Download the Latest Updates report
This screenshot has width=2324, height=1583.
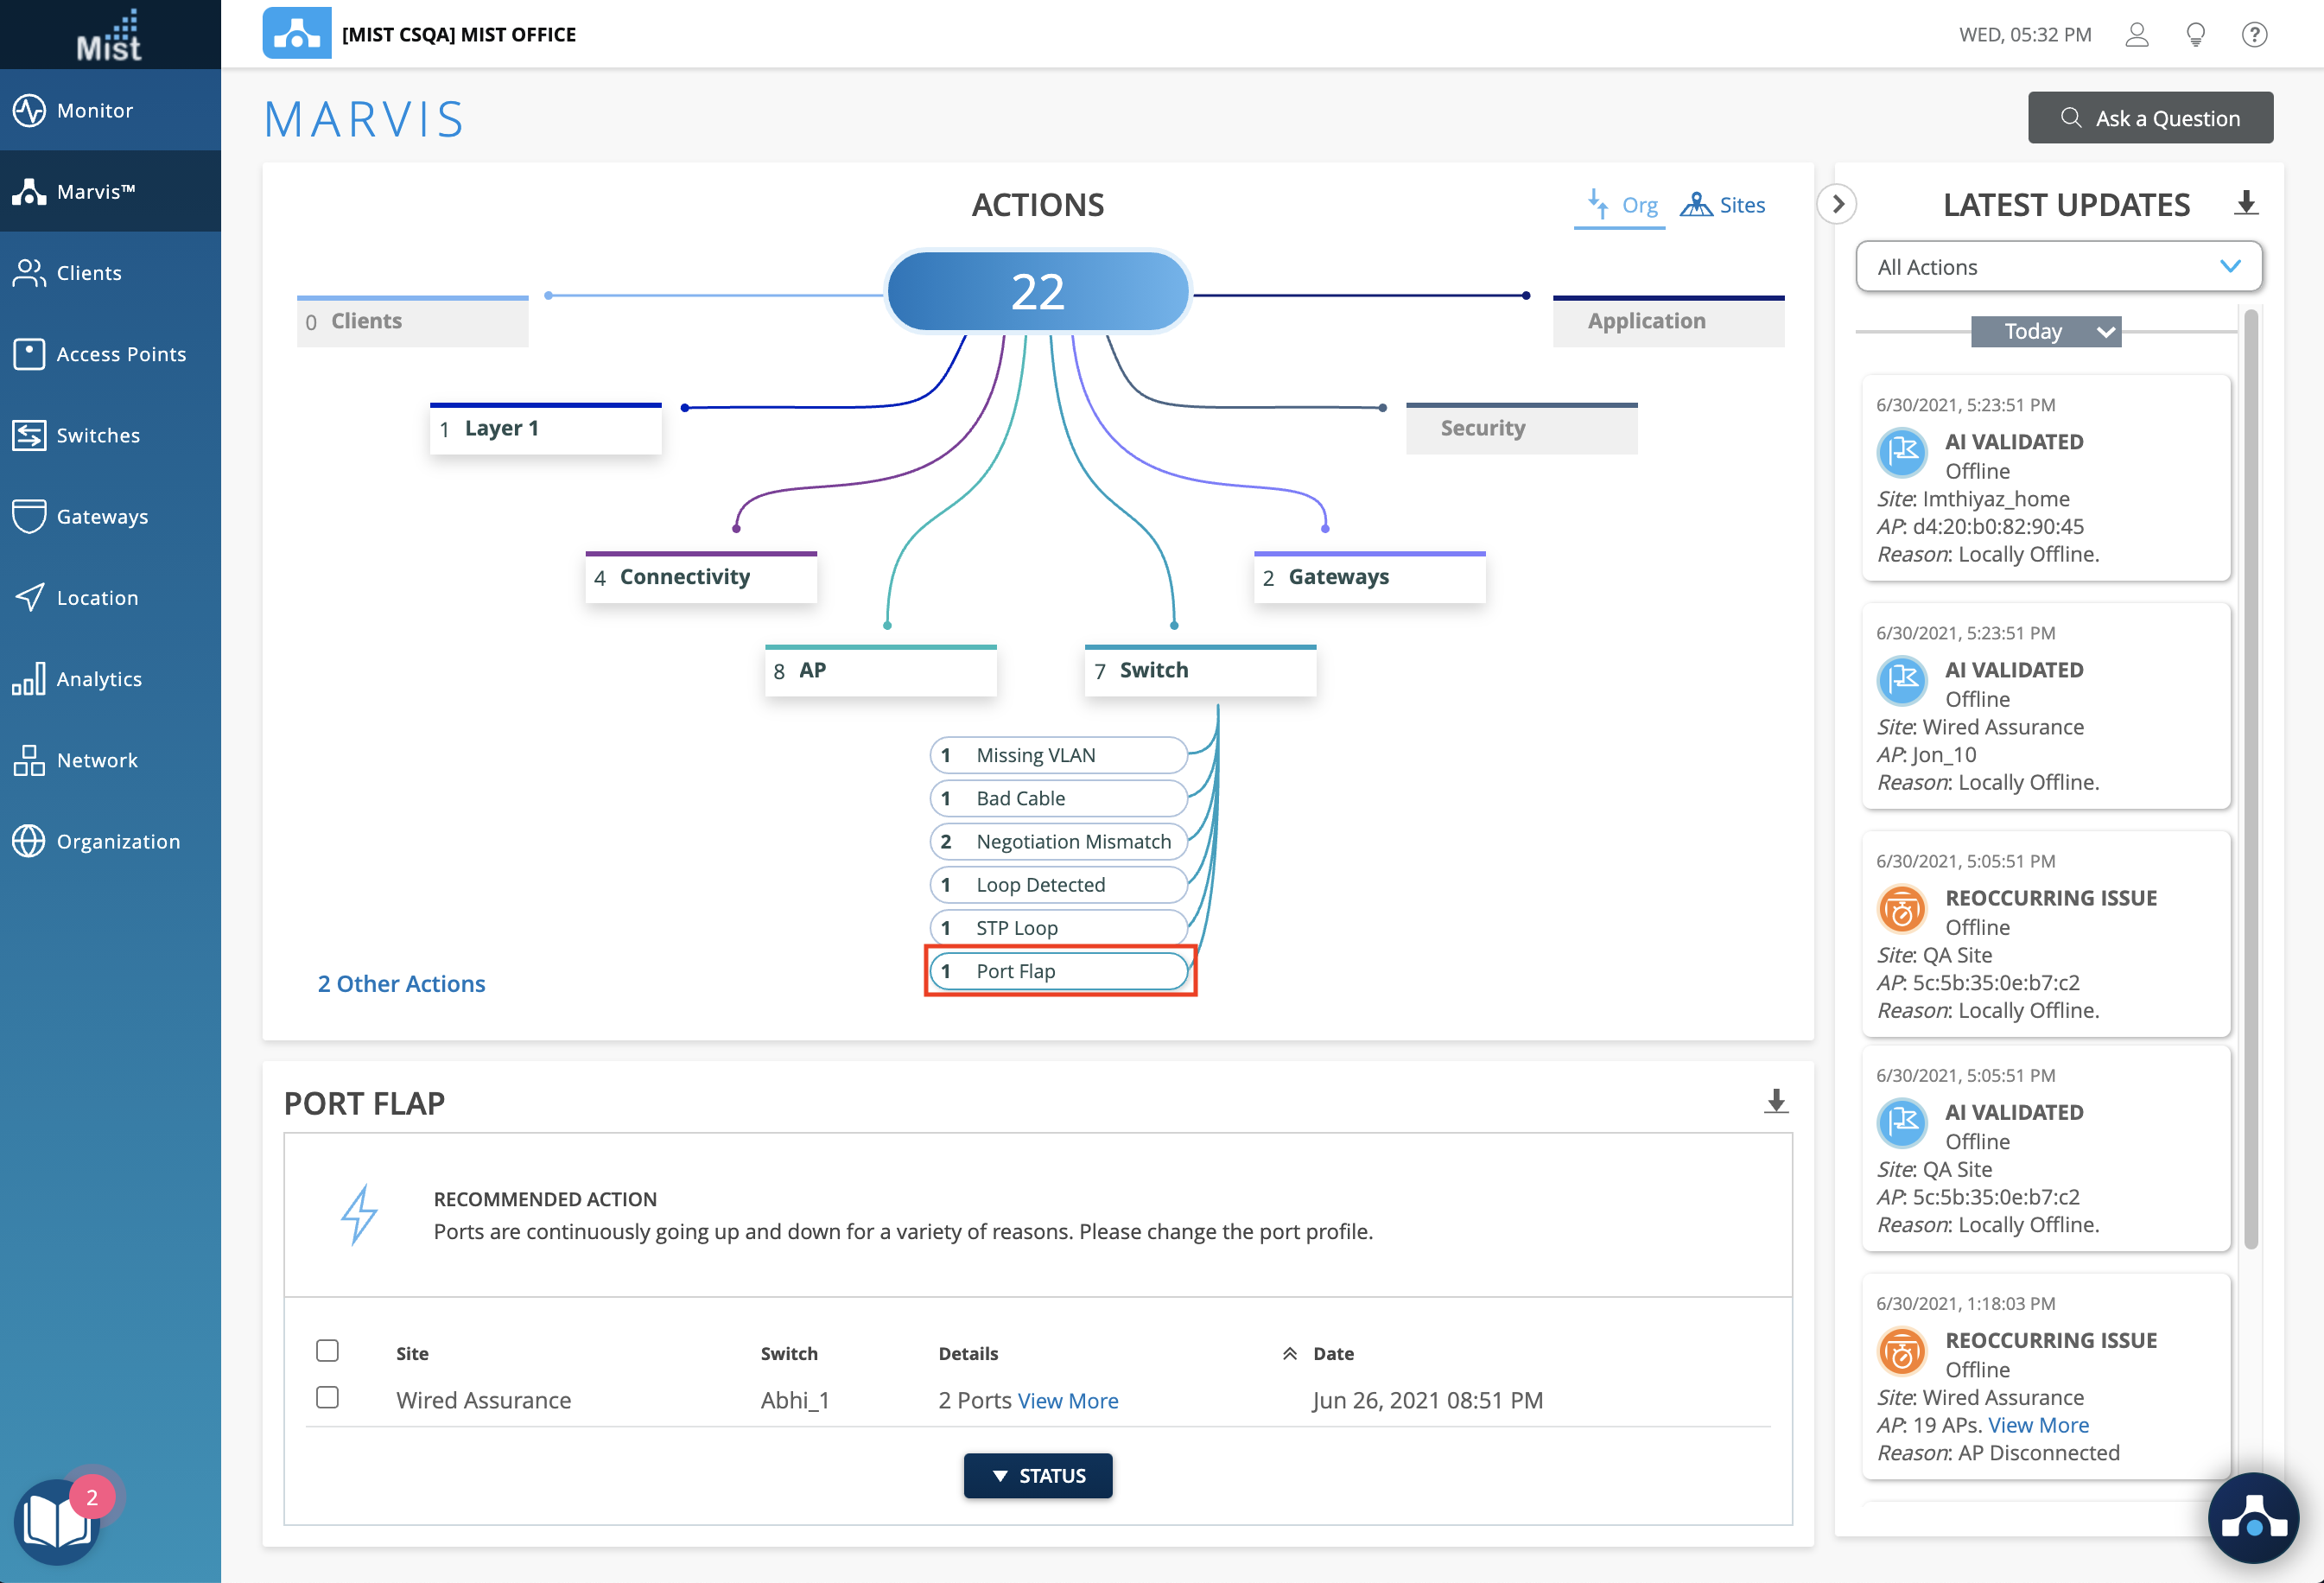coord(2246,203)
